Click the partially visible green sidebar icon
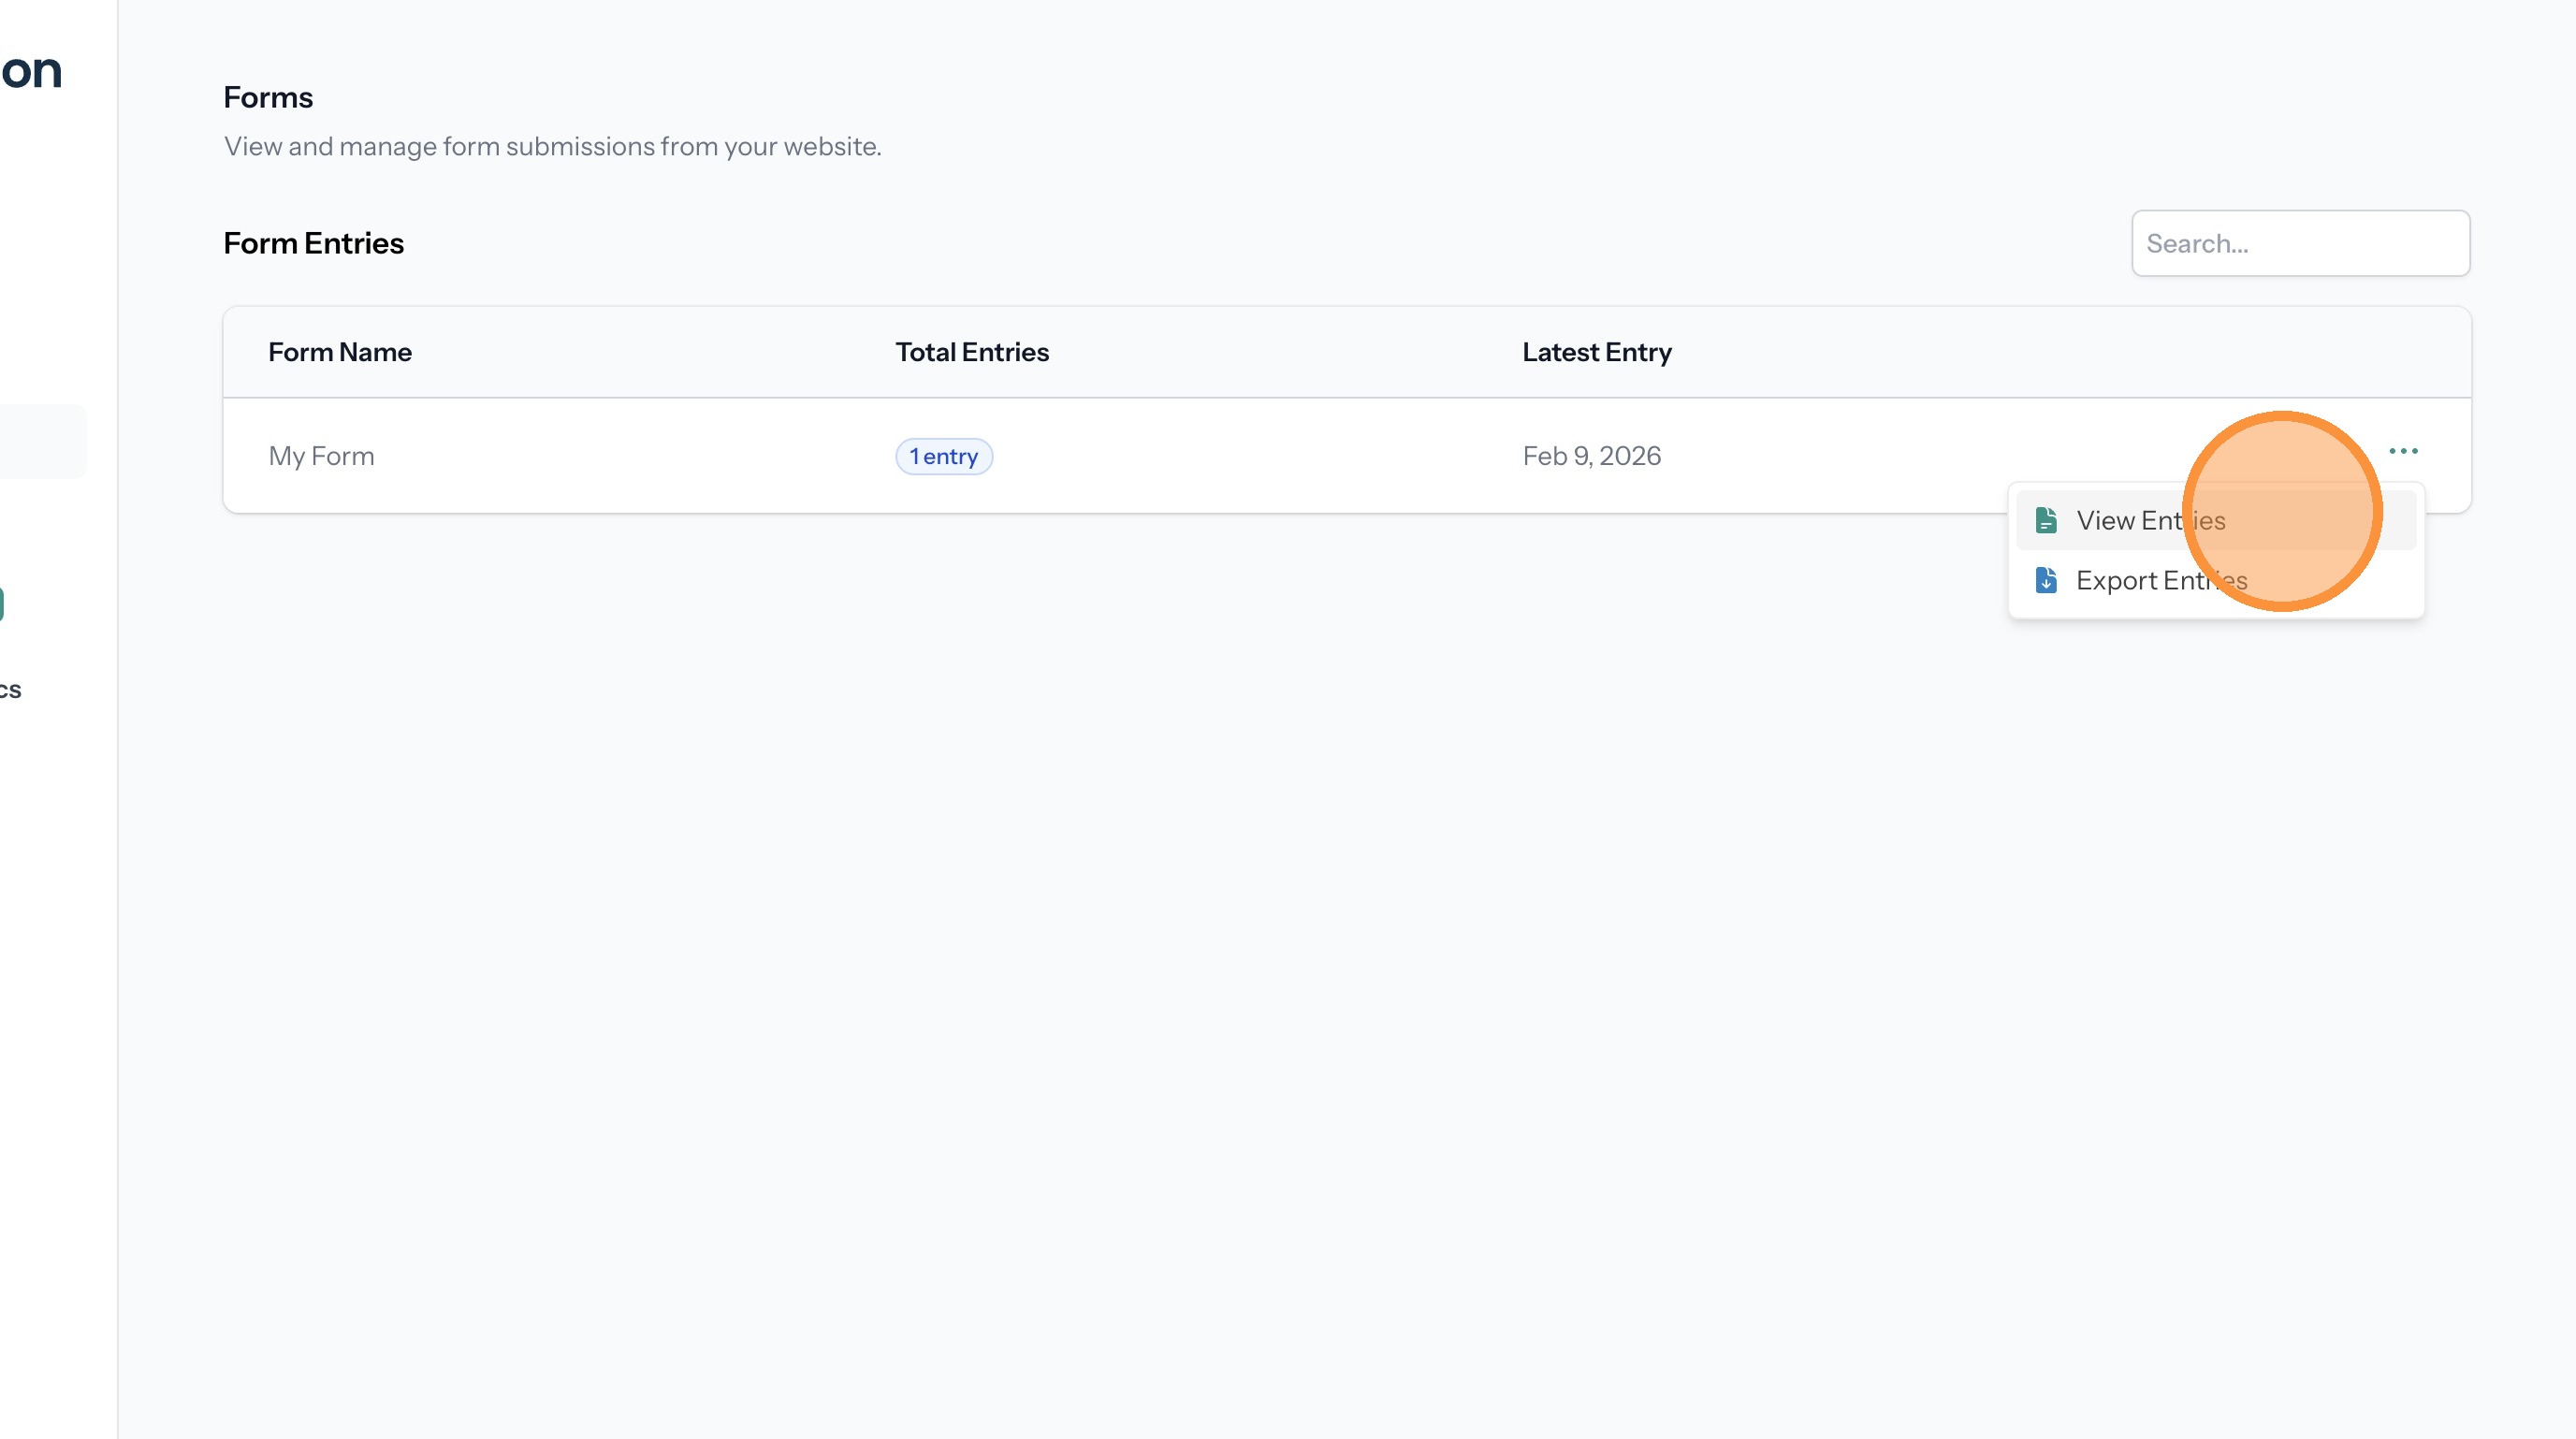 (2, 604)
